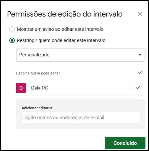Click the dropdown arrow beside Personalizado

[140, 55]
